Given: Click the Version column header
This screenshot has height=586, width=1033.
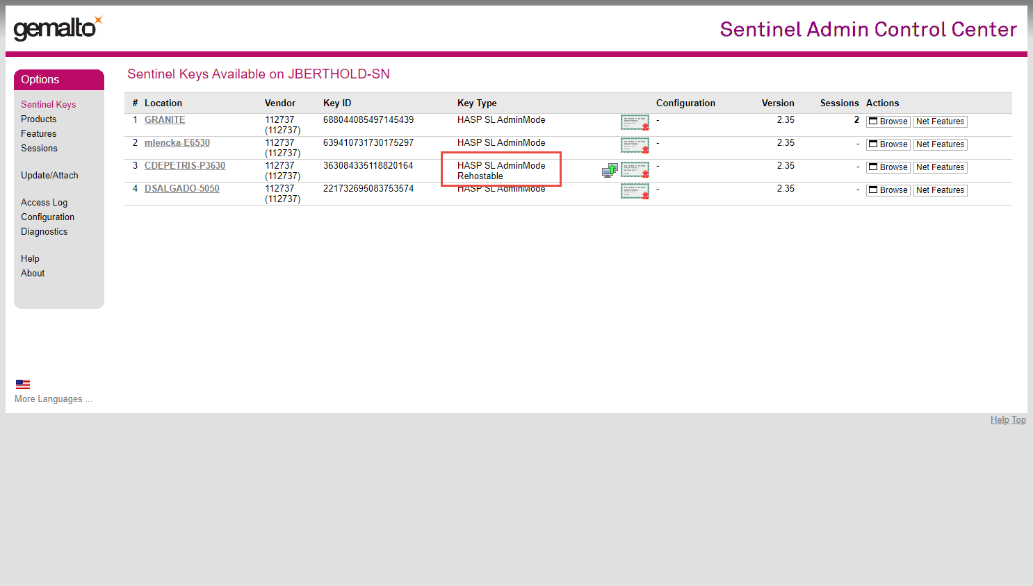Looking at the screenshot, I should tap(778, 103).
